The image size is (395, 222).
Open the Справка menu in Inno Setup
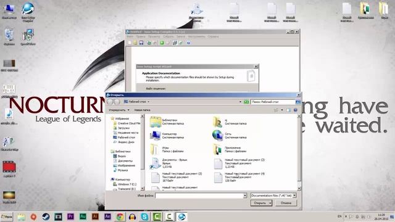[x=213, y=37]
